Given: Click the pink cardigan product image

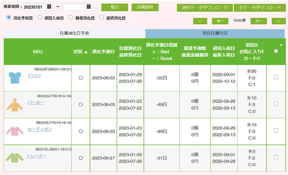Looking at the screenshot, I should click(x=15, y=132).
